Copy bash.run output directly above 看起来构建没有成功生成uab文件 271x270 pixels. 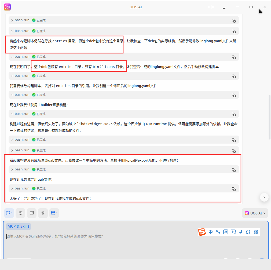(x=234, y=151)
